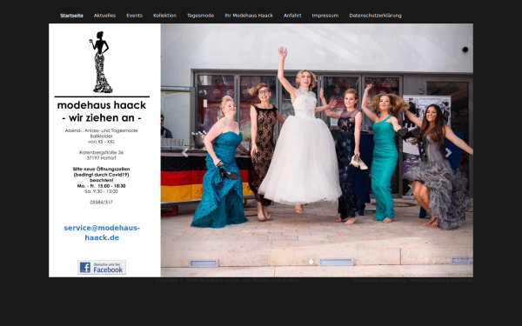Viewport: 522px width, 326px height.
Task: Open the Aktuelles page
Action: pos(104,16)
